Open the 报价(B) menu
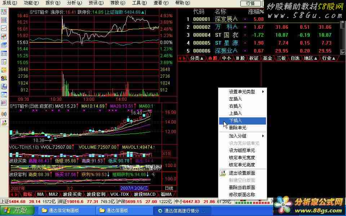Viewport: 346px width, 216px height. [53, 3]
